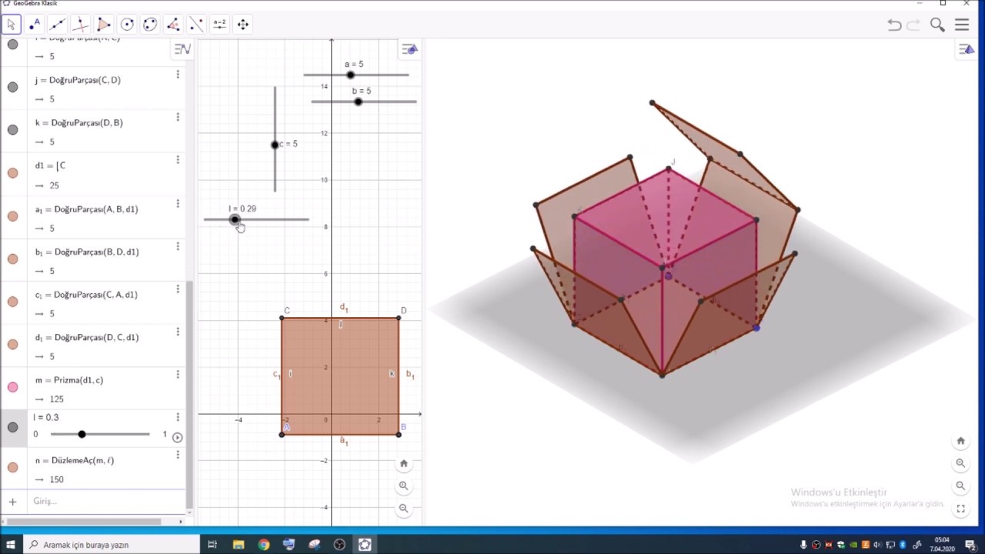
Task: Open more options for c1 row
Action: (178, 289)
